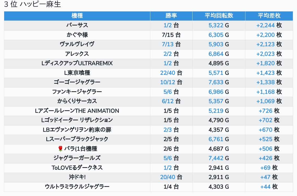Click the +1,168 枚 difference value

269,92
